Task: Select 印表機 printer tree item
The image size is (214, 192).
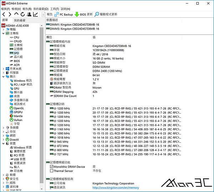Action: click(x=16, y=171)
